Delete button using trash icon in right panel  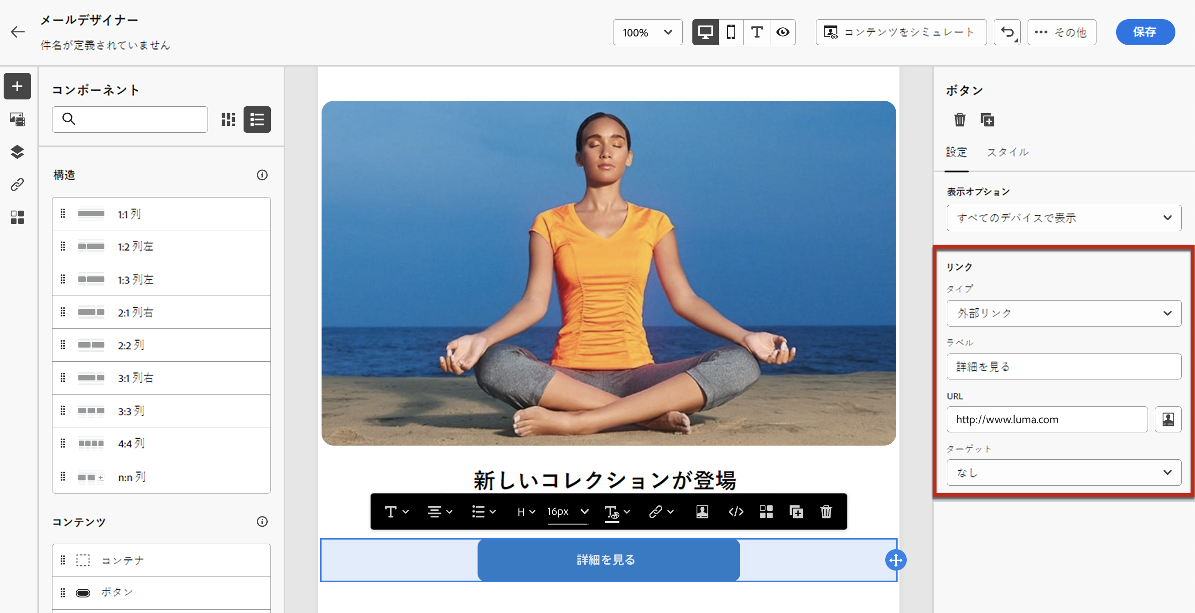[959, 119]
